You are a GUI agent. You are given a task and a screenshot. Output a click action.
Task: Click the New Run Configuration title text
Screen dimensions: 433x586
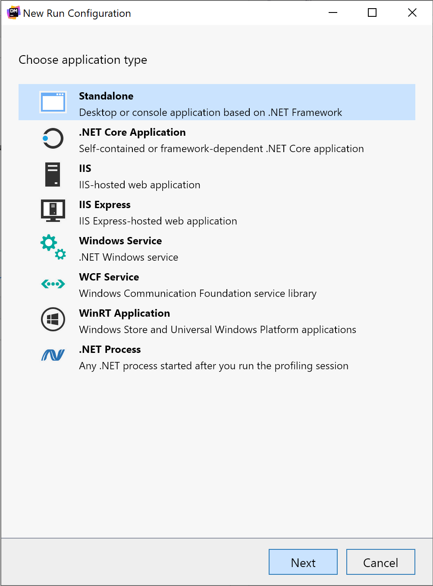[x=77, y=13]
